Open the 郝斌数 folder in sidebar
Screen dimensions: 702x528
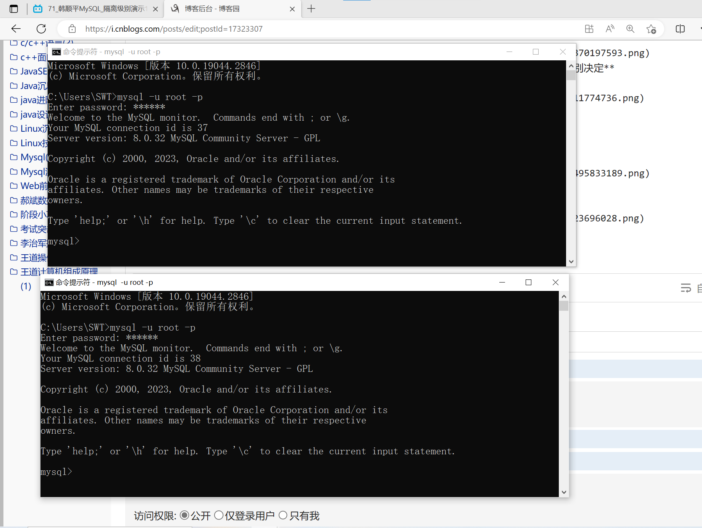(29, 200)
